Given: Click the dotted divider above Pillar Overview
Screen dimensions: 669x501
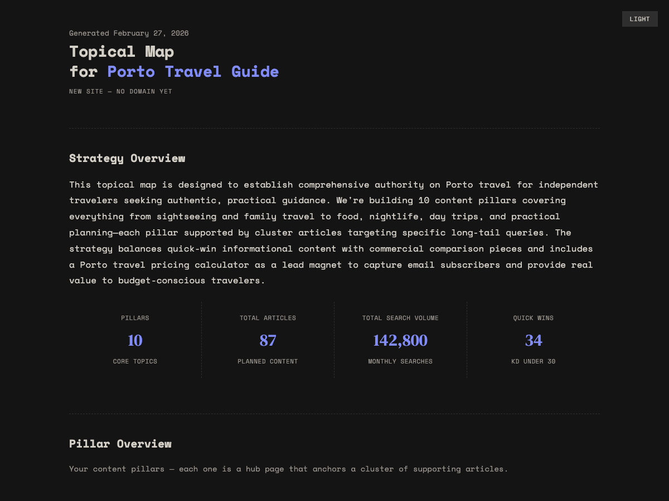Looking at the screenshot, I should (334, 412).
